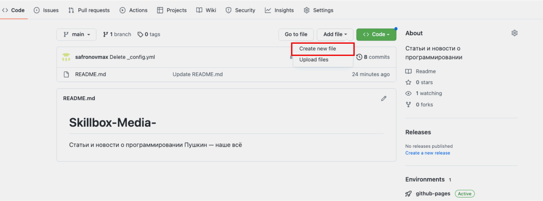Screen dimensions: 543x201
Task: Click the Issues circle icon
Action: click(x=37, y=10)
